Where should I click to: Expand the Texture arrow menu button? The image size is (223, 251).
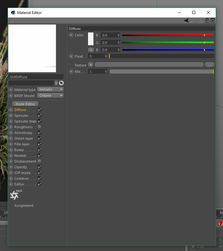[91, 65]
